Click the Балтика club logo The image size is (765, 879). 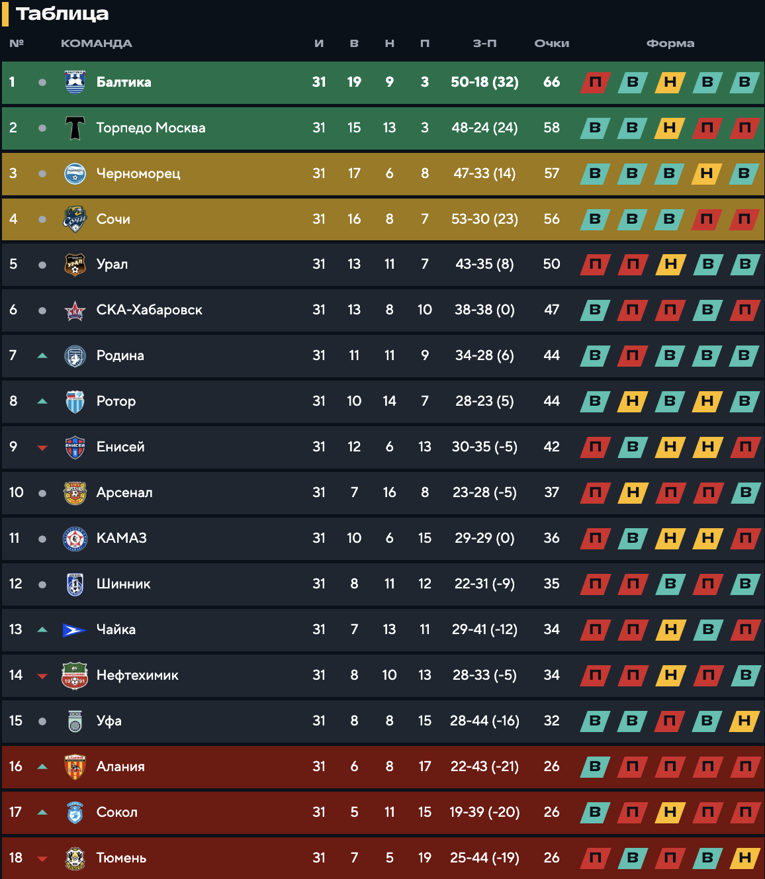(75, 82)
